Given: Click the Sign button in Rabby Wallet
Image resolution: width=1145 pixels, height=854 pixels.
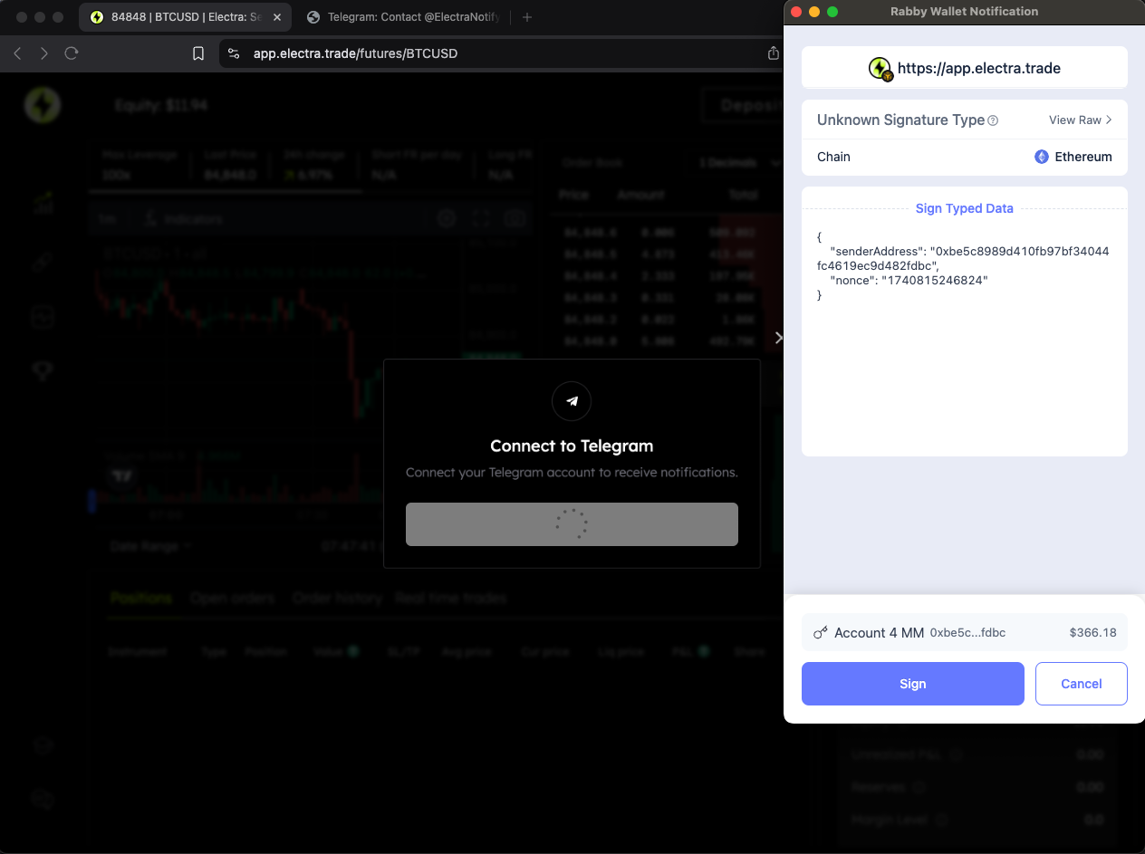Looking at the screenshot, I should 912,684.
